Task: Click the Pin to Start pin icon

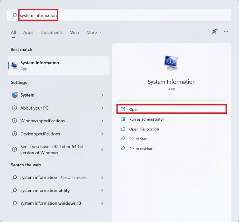Action: [x=123, y=138]
